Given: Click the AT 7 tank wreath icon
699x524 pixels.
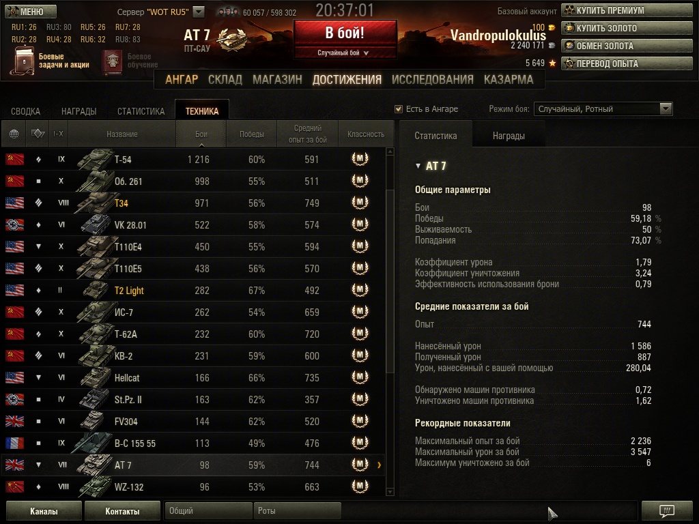Looking at the screenshot, I should tap(232, 39).
